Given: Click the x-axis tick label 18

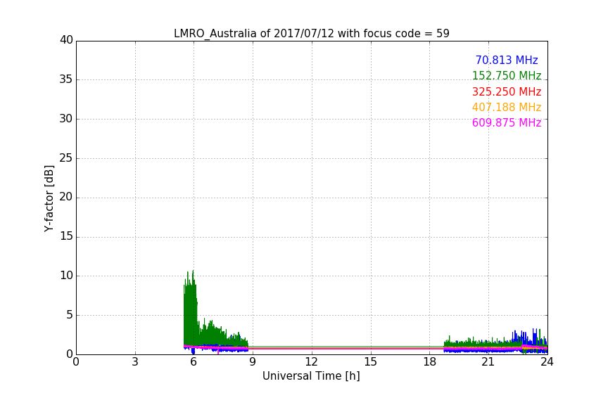Looking at the screenshot, I should tap(430, 362).
